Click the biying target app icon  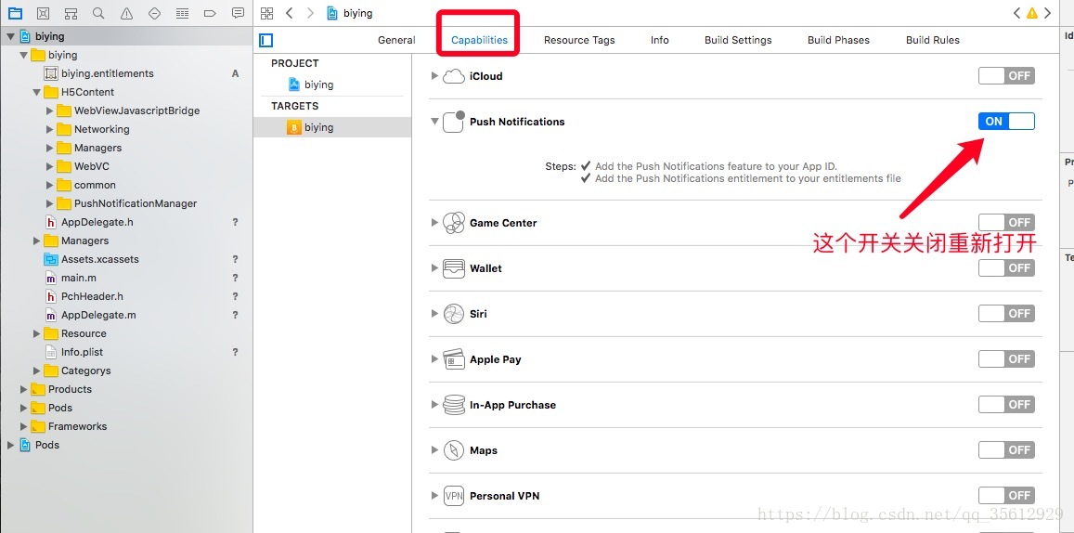point(294,127)
